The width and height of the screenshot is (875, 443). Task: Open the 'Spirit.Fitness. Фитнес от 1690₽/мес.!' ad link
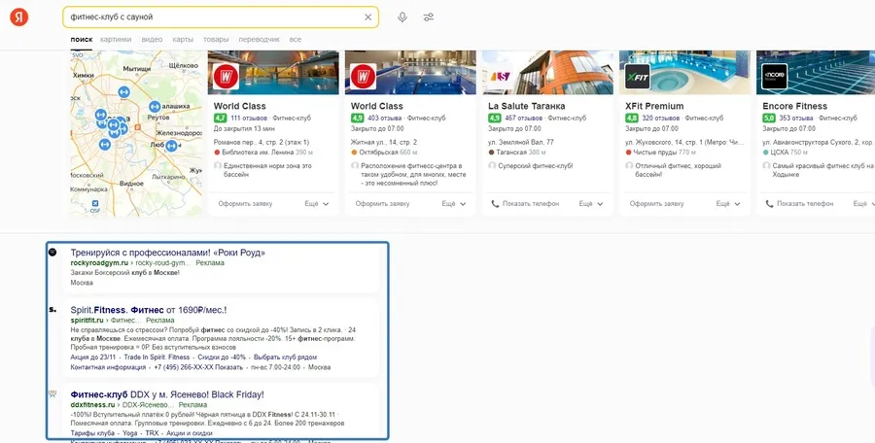pos(148,310)
